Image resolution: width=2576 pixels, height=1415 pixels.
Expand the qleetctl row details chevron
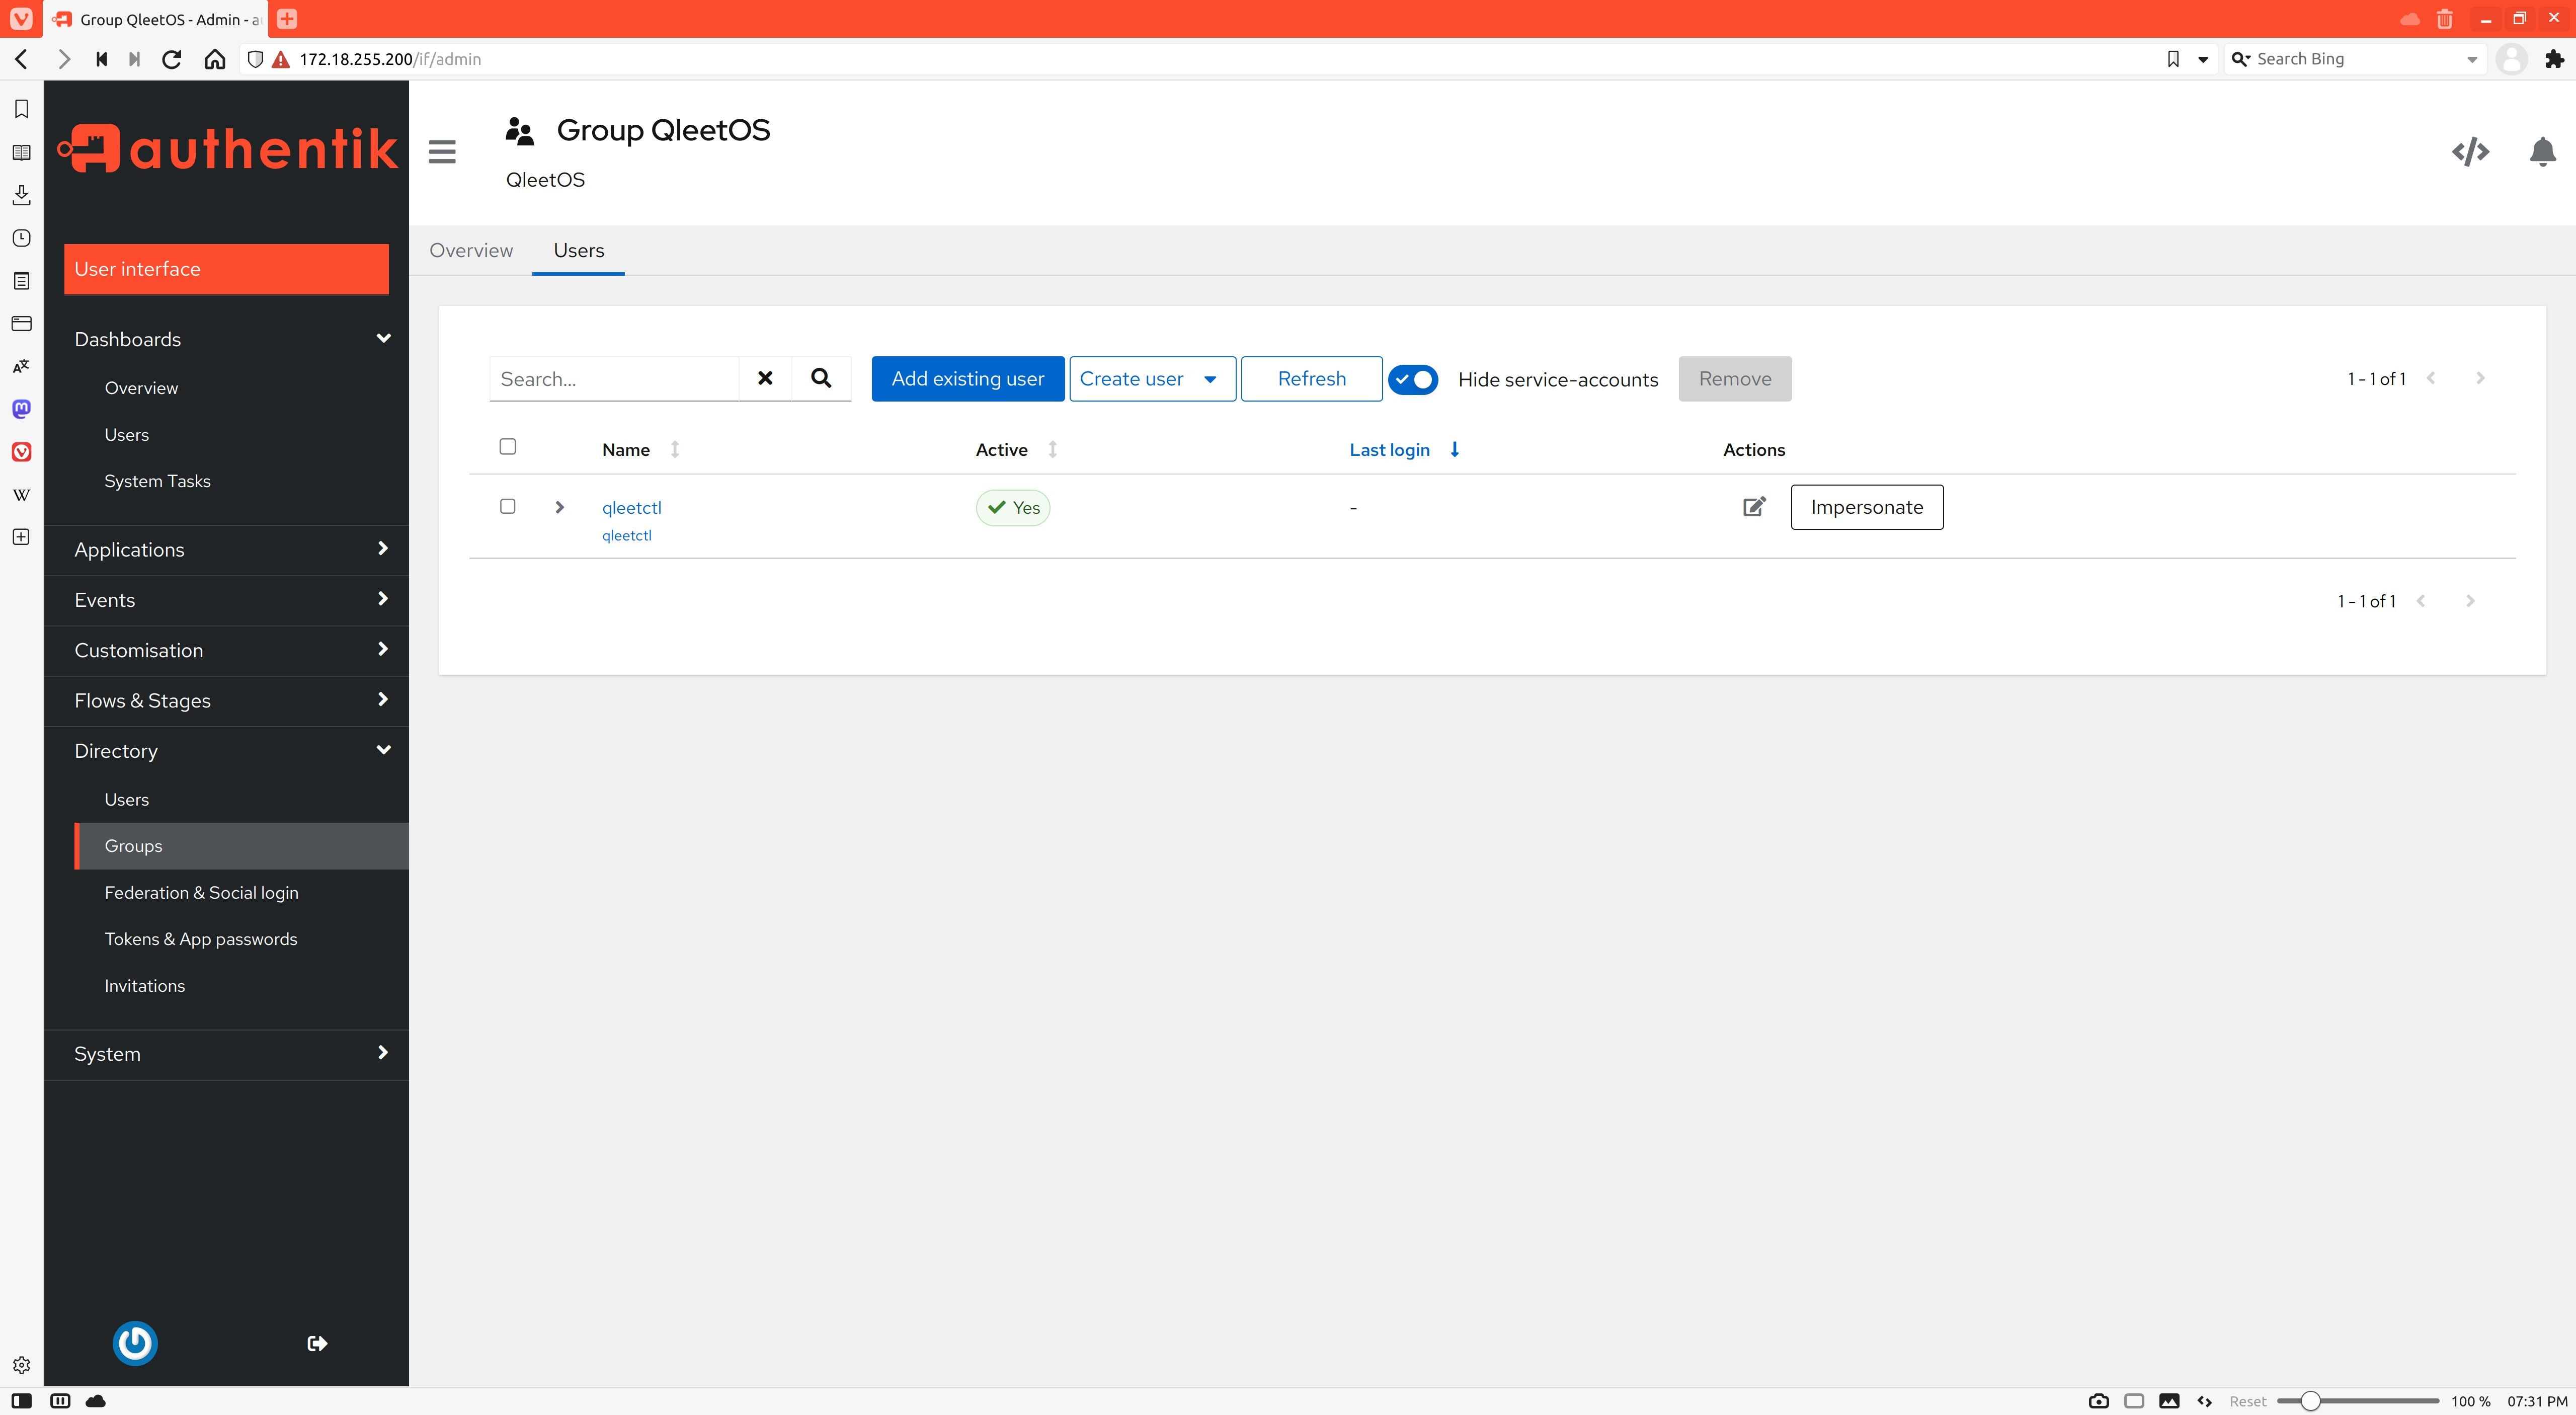coord(560,507)
